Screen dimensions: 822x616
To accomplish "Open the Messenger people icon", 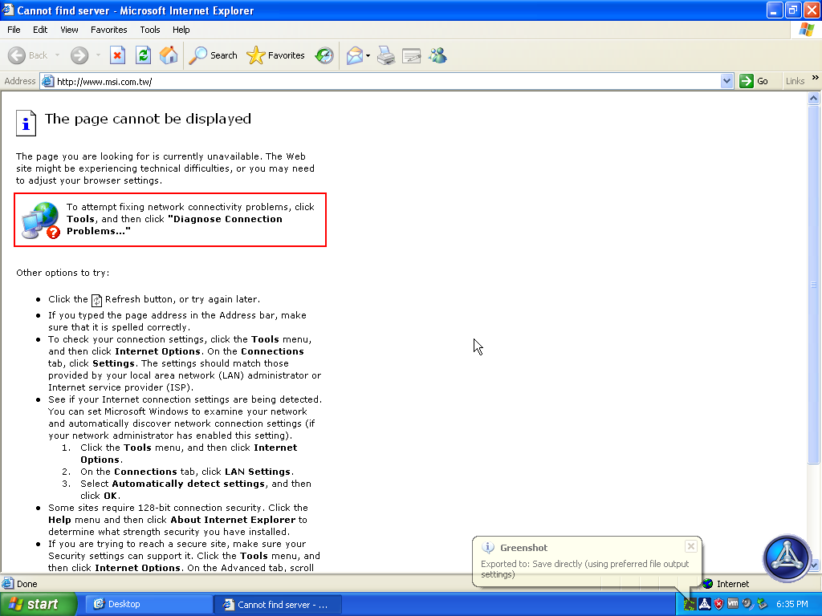I will pyautogui.click(x=437, y=55).
